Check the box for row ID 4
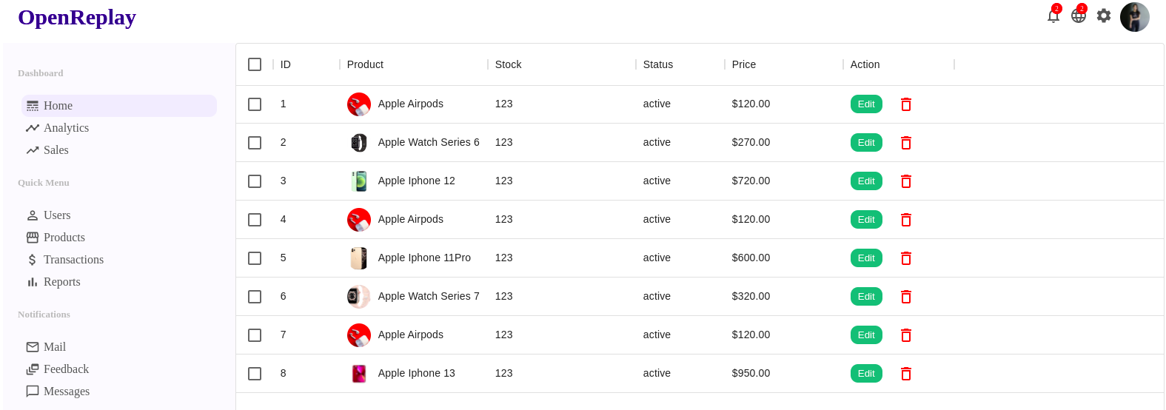 click(255, 220)
